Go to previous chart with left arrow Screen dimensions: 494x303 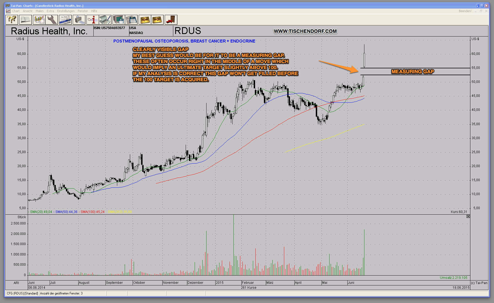[x=145, y=20]
